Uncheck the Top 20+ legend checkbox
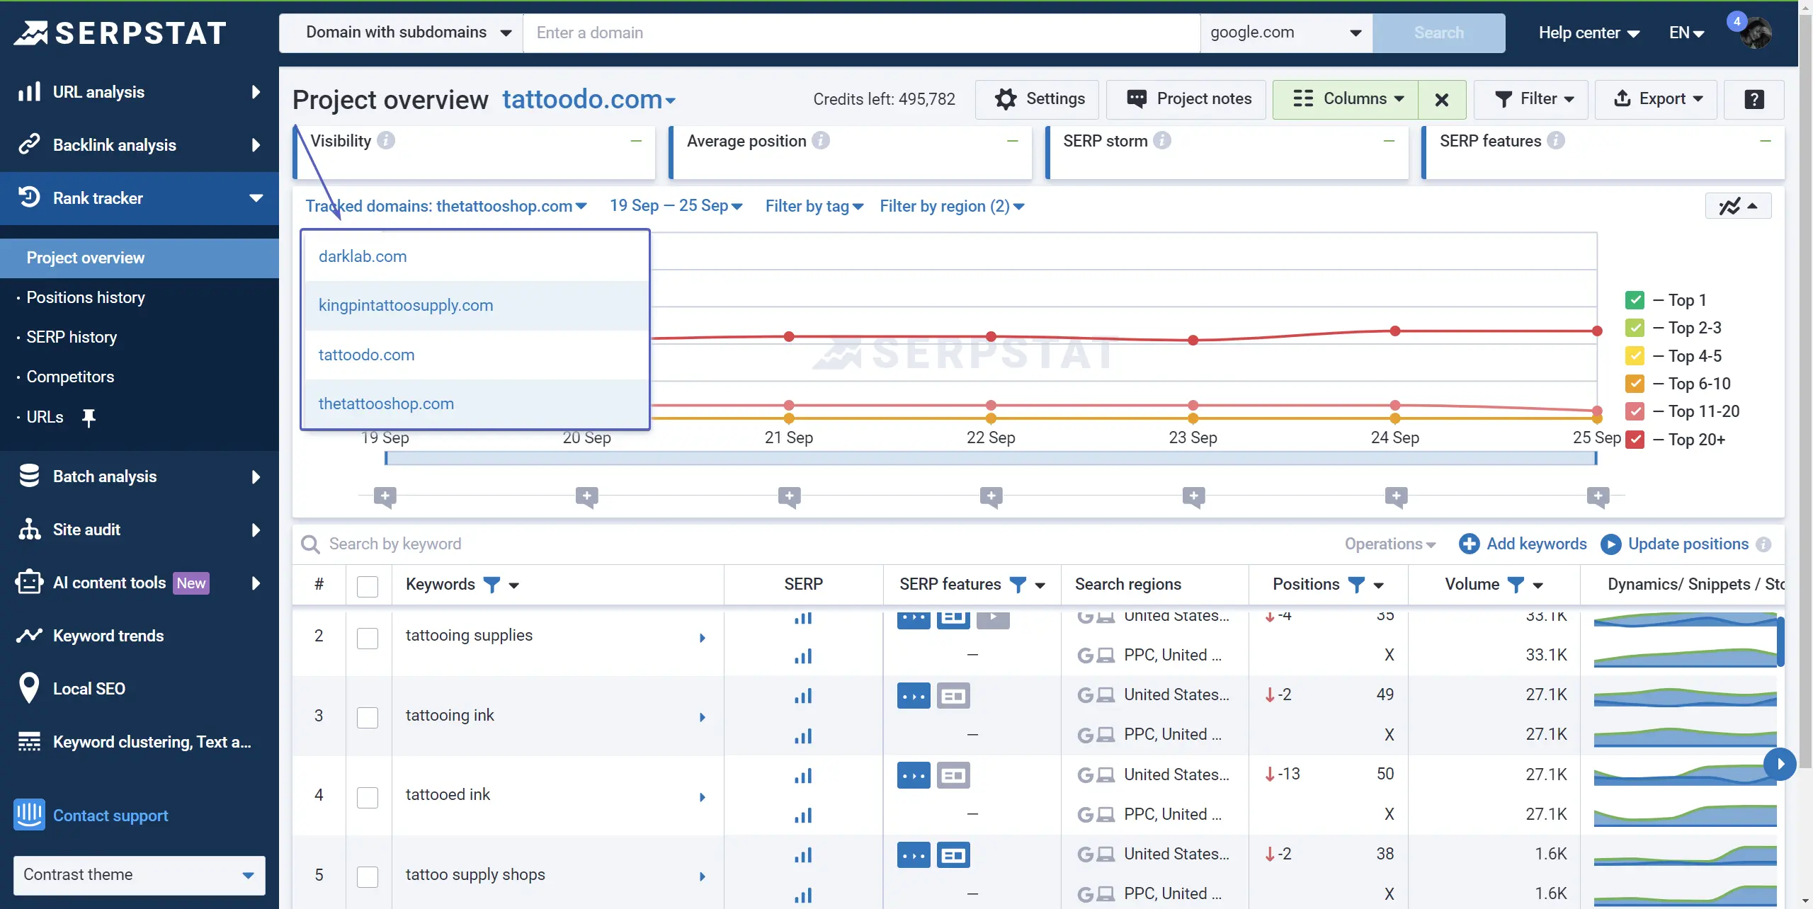Screen dimensions: 1813x909 1635,440
